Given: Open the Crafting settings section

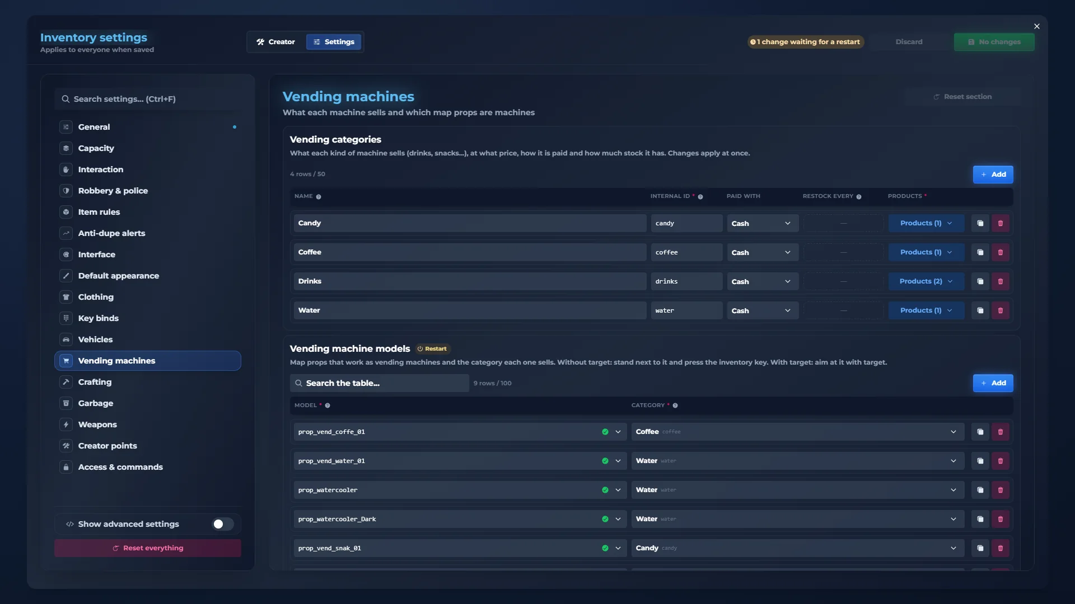Looking at the screenshot, I should [148, 382].
